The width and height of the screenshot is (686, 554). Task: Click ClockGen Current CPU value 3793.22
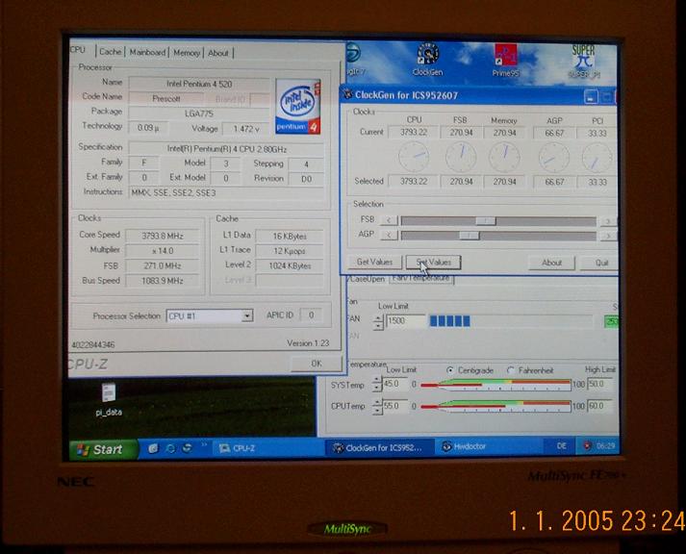click(413, 132)
